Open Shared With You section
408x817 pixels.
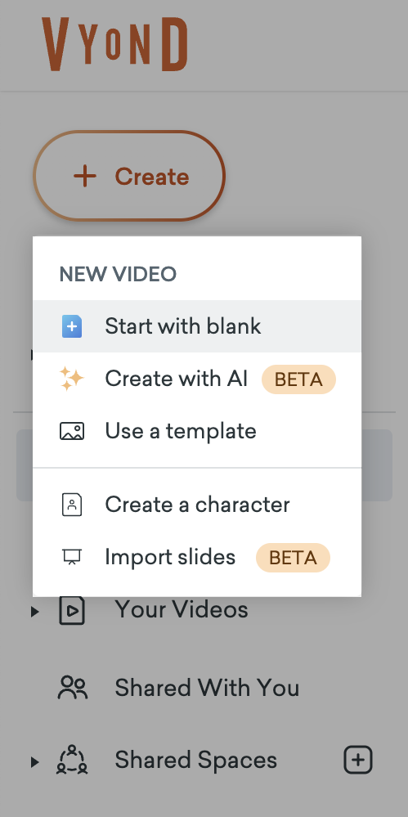click(x=207, y=688)
